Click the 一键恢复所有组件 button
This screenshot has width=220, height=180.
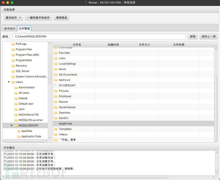[x=38, y=18]
